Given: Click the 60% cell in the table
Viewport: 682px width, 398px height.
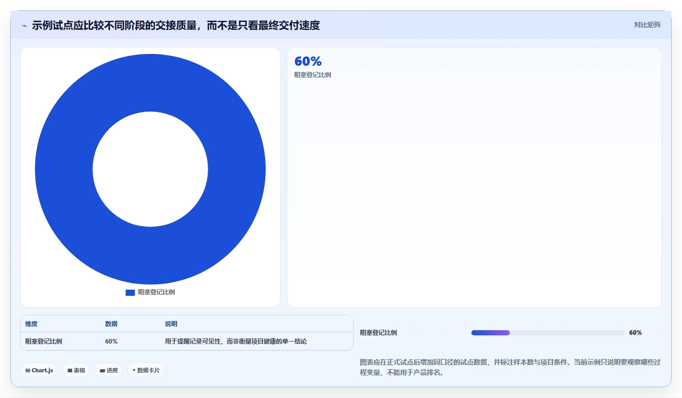Looking at the screenshot, I should coord(111,342).
